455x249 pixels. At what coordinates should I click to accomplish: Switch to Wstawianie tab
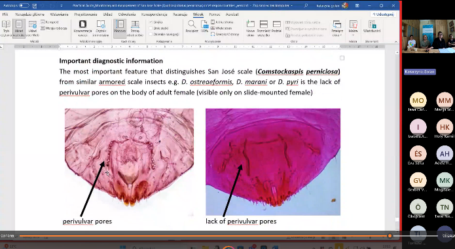(59, 14)
